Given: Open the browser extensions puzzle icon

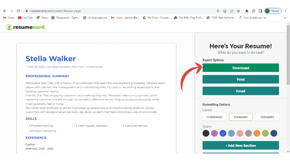Looking at the screenshot, I should pyautogui.click(x=247, y=11).
